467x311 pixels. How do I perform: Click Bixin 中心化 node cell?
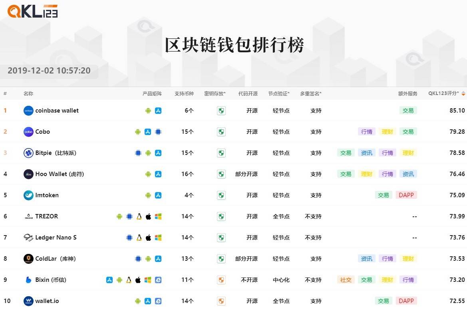[281, 280]
